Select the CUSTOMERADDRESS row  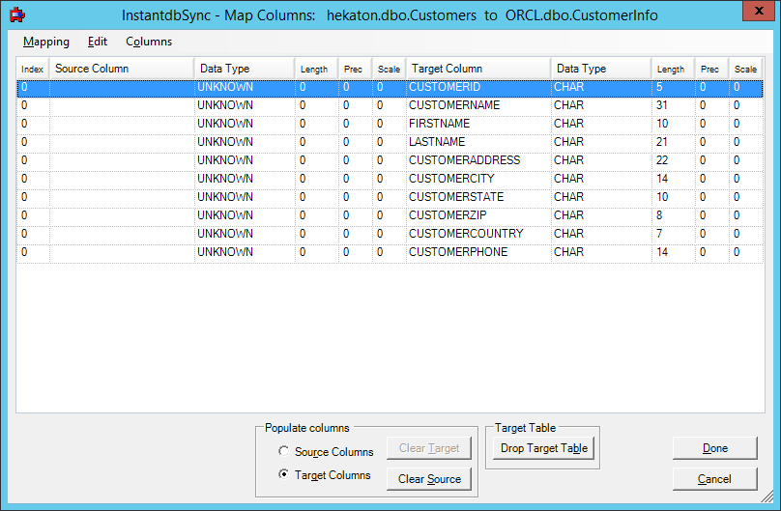tap(464, 160)
